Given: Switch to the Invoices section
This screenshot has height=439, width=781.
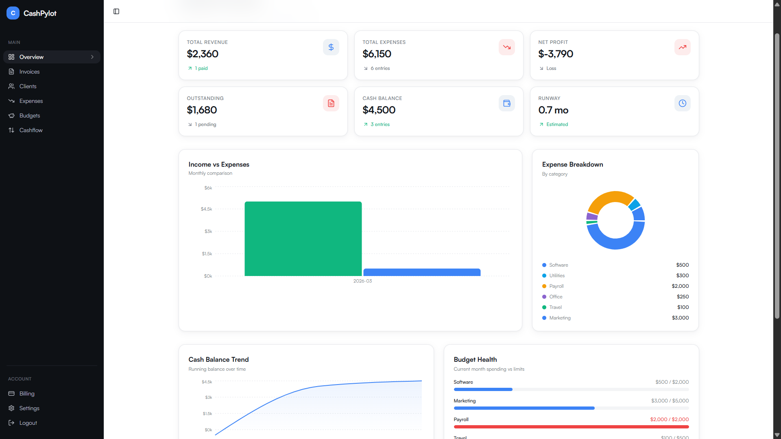Looking at the screenshot, I should click(x=29, y=72).
